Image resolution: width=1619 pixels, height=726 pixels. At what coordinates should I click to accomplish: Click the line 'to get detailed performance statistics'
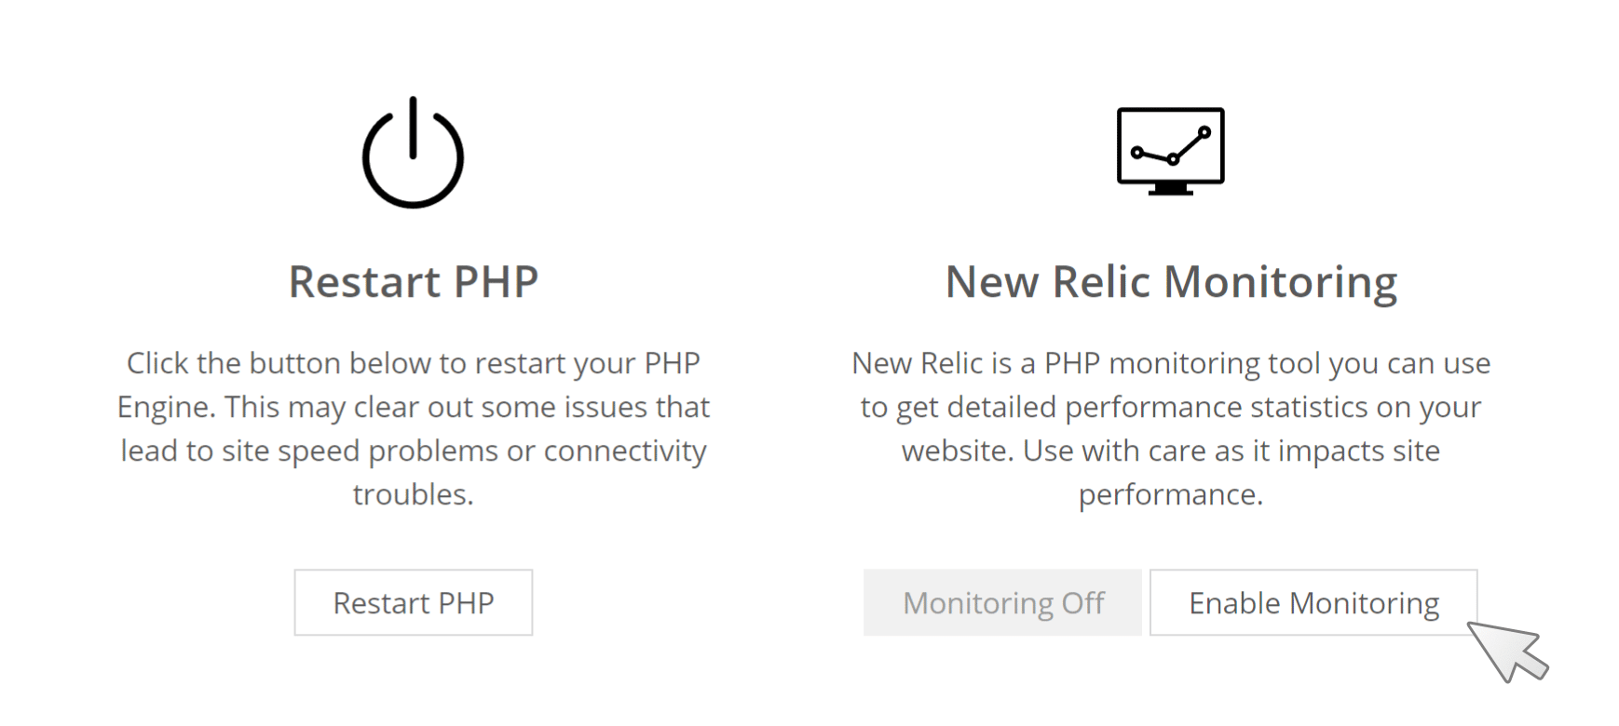[x=1171, y=407]
